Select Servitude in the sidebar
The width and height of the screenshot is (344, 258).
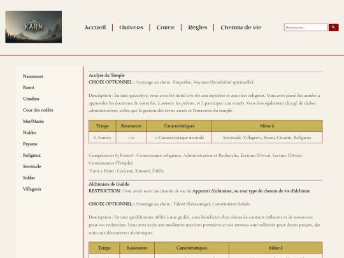(32, 166)
